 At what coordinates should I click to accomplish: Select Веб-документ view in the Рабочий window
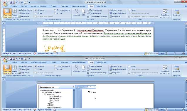tap(25, 10)
